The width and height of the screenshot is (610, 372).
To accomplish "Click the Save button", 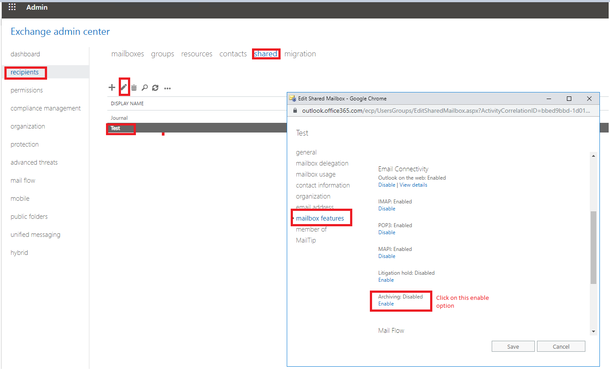I will coord(513,346).
